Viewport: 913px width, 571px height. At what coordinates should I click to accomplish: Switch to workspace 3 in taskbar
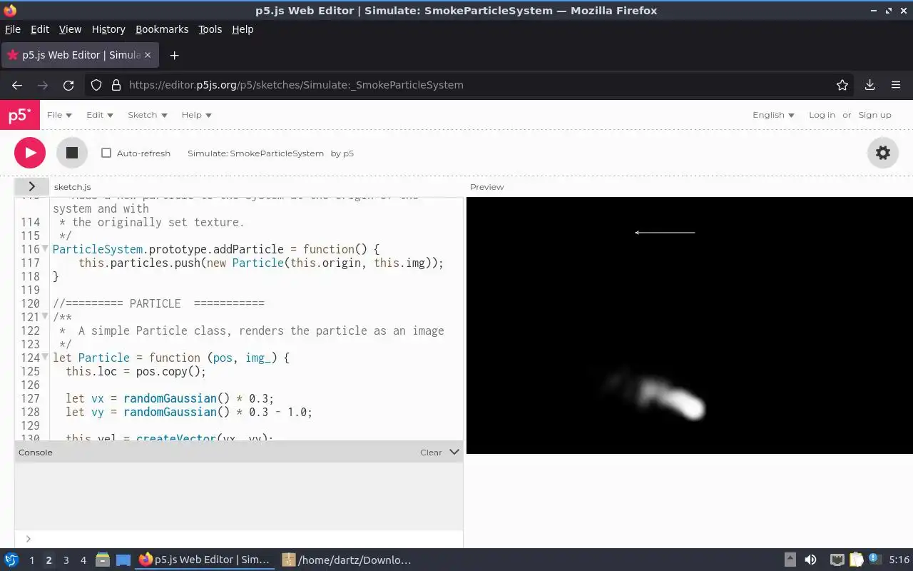point(66,560)
